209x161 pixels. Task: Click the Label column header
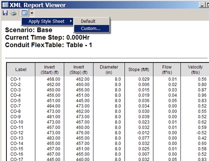21,70
